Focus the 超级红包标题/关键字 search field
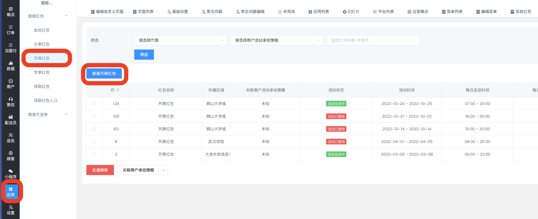Screen dimensions: 538x219 point(373,40)
